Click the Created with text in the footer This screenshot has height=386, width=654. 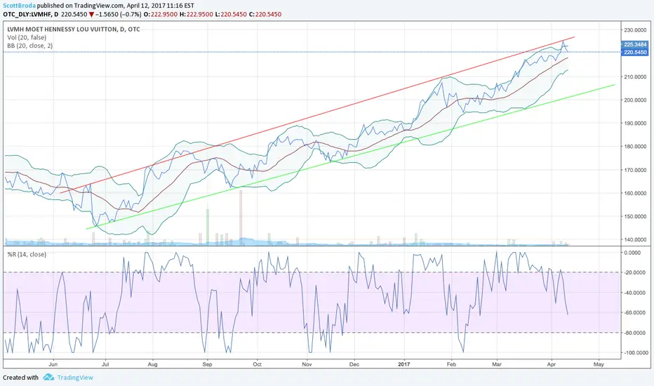tap(20, 378)
